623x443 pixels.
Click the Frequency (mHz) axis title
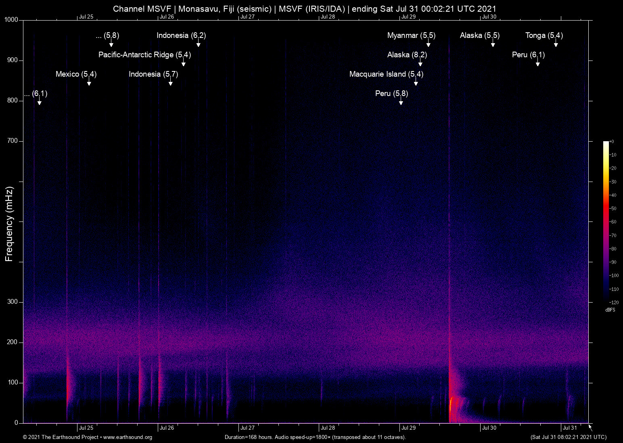point(9,224)
